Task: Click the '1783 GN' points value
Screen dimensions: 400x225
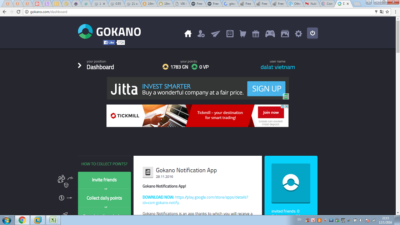Action: click(x=179, y=67)
